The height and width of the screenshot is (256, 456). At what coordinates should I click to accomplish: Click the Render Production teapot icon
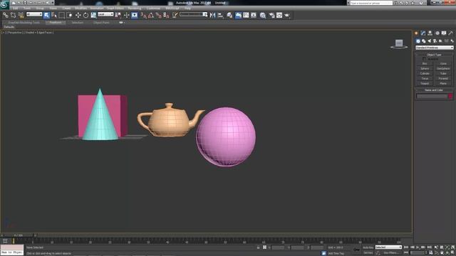pos(287,15)
